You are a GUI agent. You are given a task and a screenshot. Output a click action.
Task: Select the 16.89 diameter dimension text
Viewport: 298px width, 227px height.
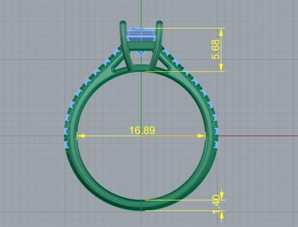pyautogui.click(x=142, y=130)
